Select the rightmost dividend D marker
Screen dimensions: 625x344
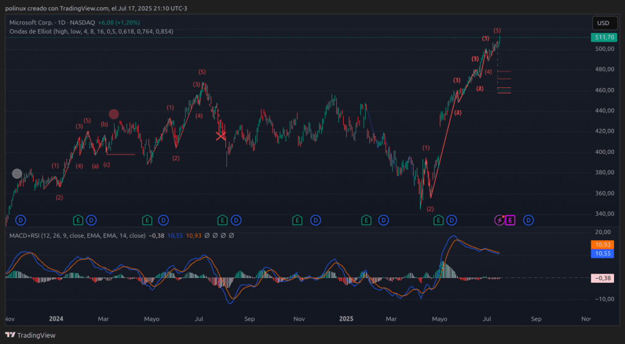click(x=529, y=220)
